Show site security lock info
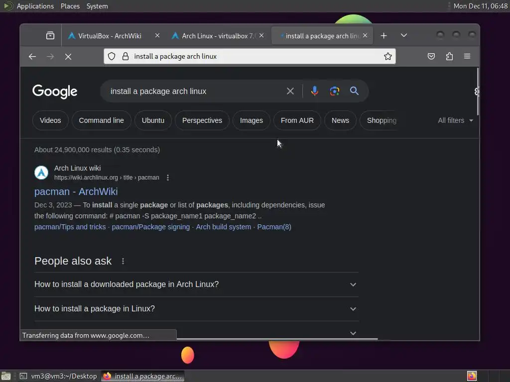The height and width of the screenshot is (382, 510). (x=125, y=57)
